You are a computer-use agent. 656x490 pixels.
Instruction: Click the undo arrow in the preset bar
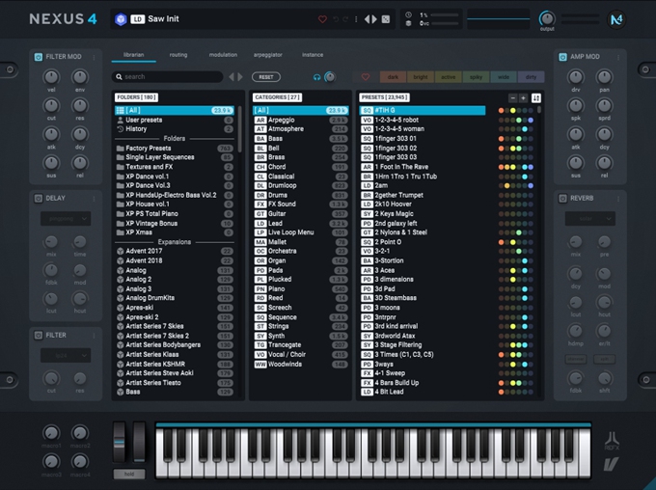pyautogui.click(x=336, y=19)
